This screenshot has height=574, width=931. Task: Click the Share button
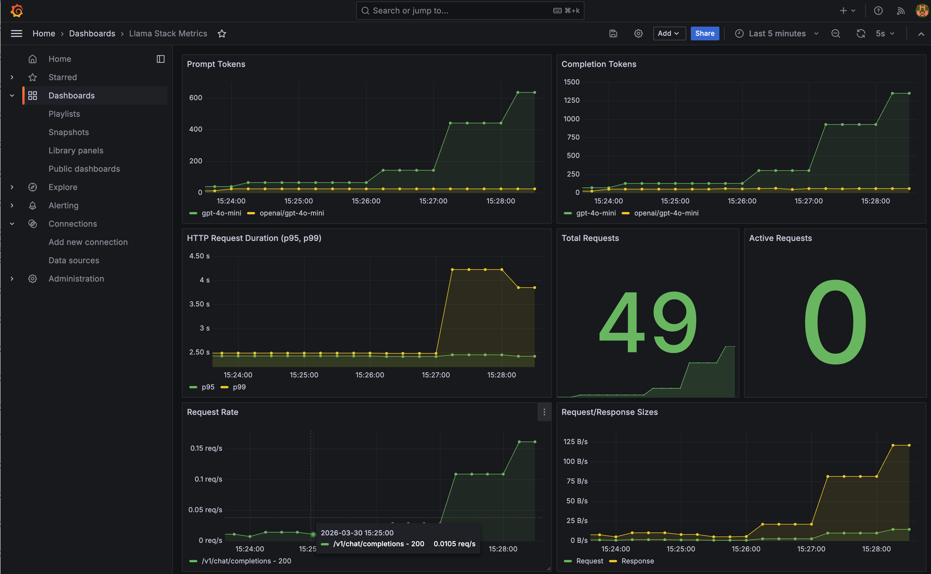(705, 33)
